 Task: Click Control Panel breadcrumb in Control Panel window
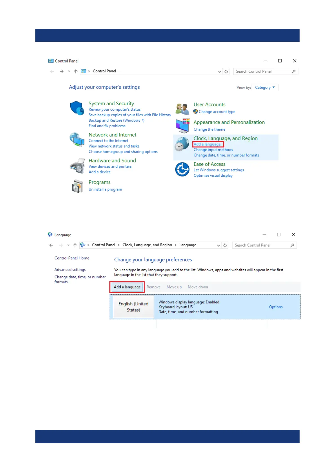pos(104,71)
